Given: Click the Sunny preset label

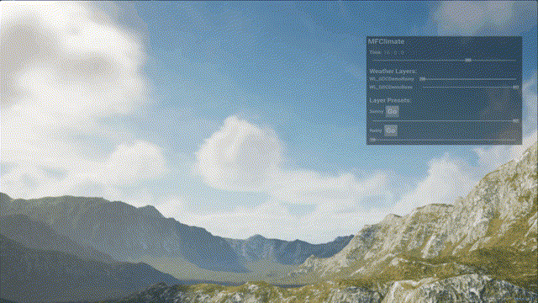Looking at the screenshot, I should coord(377,112).
